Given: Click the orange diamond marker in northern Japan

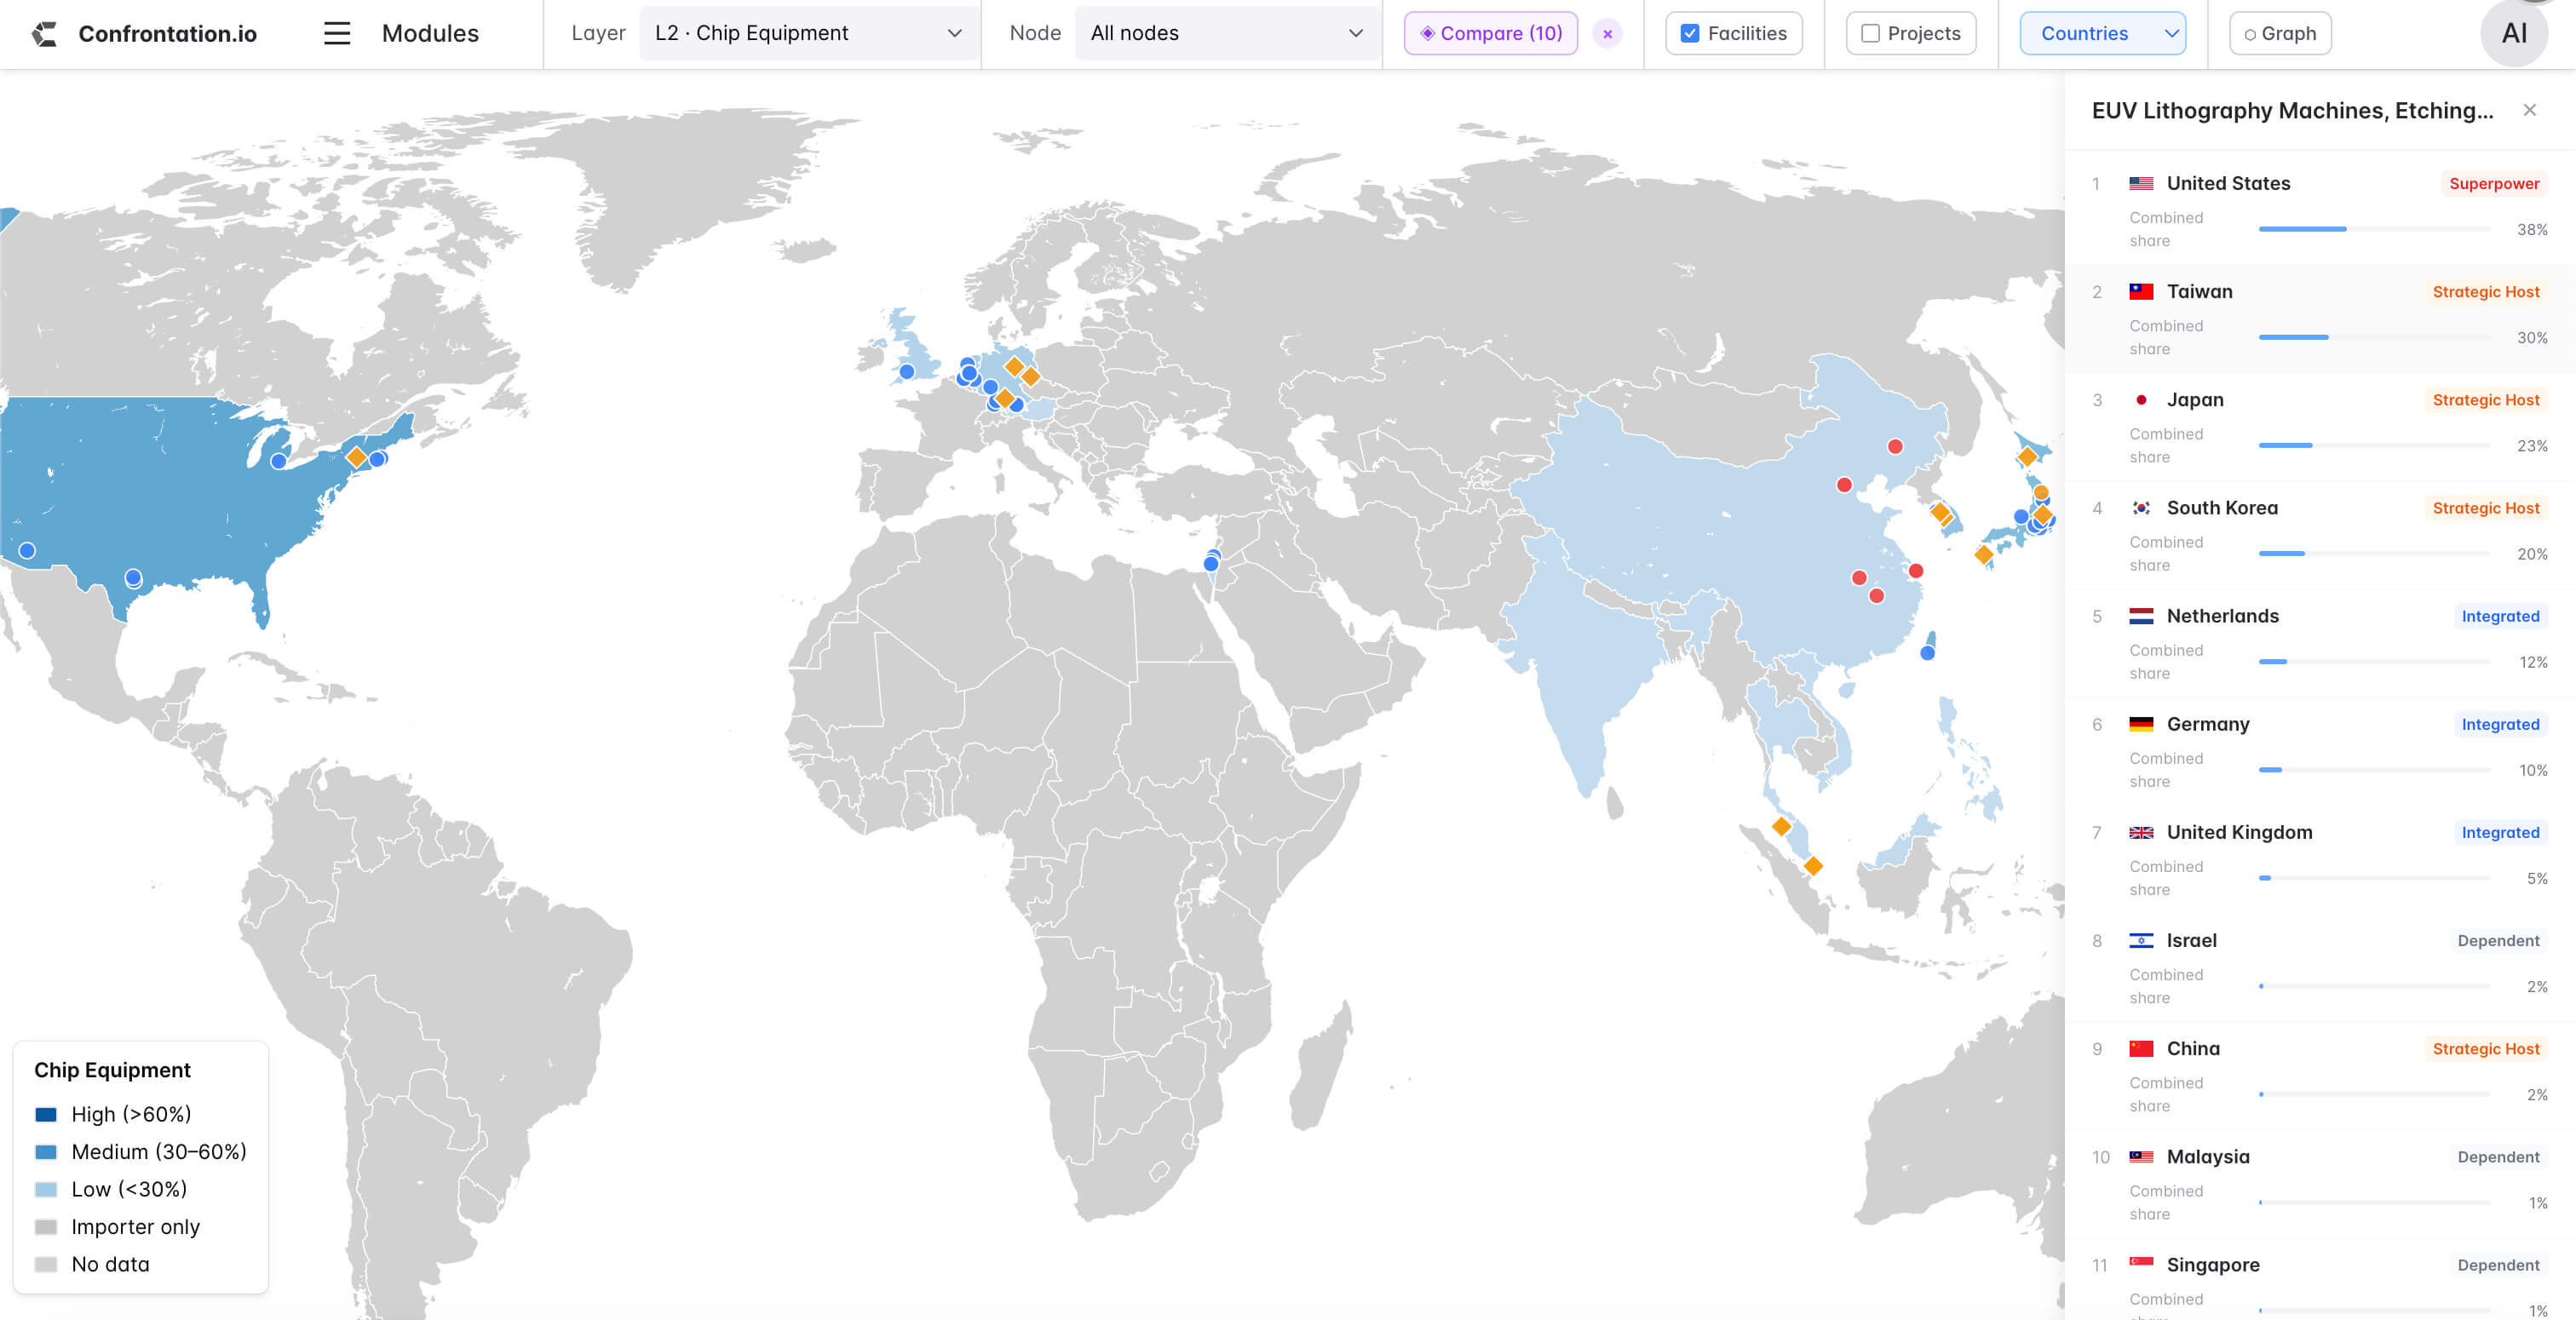Looking at the screenshot, I should [2027, 456].
